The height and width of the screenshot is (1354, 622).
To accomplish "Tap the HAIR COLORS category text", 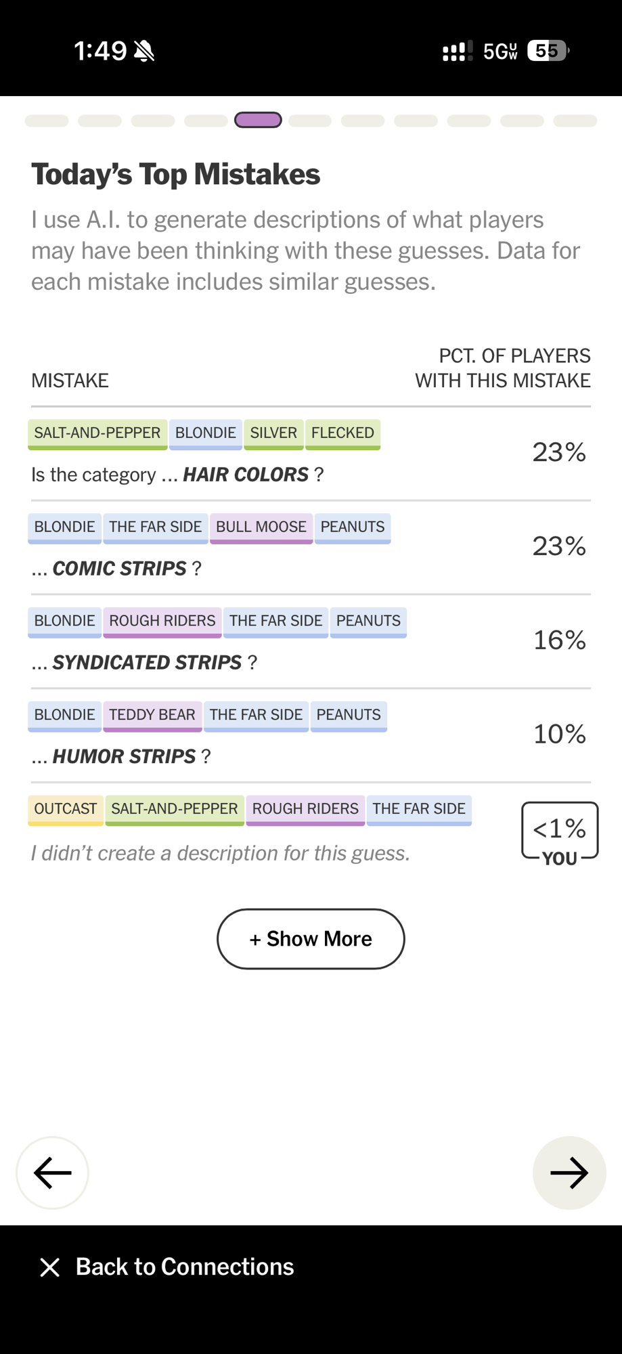I will tap(245, 475).
